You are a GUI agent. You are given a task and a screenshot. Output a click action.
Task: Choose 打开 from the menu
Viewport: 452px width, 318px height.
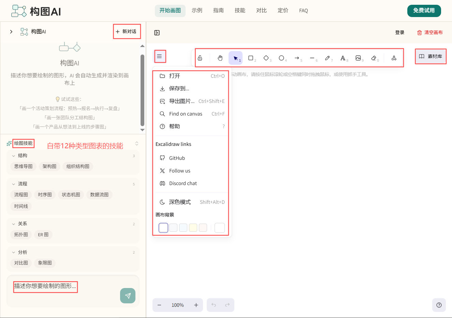click(x=192, y=76)
